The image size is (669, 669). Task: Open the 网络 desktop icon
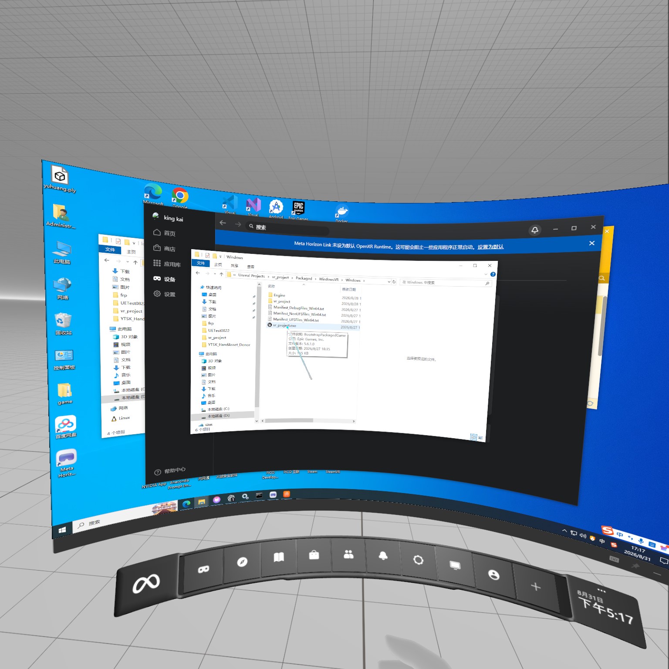(x=63, y=288)
